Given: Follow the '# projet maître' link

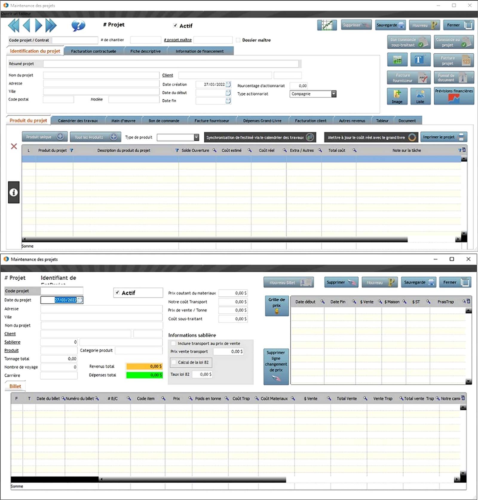Looking at the screenshot, I should click(x=178, y=40).
